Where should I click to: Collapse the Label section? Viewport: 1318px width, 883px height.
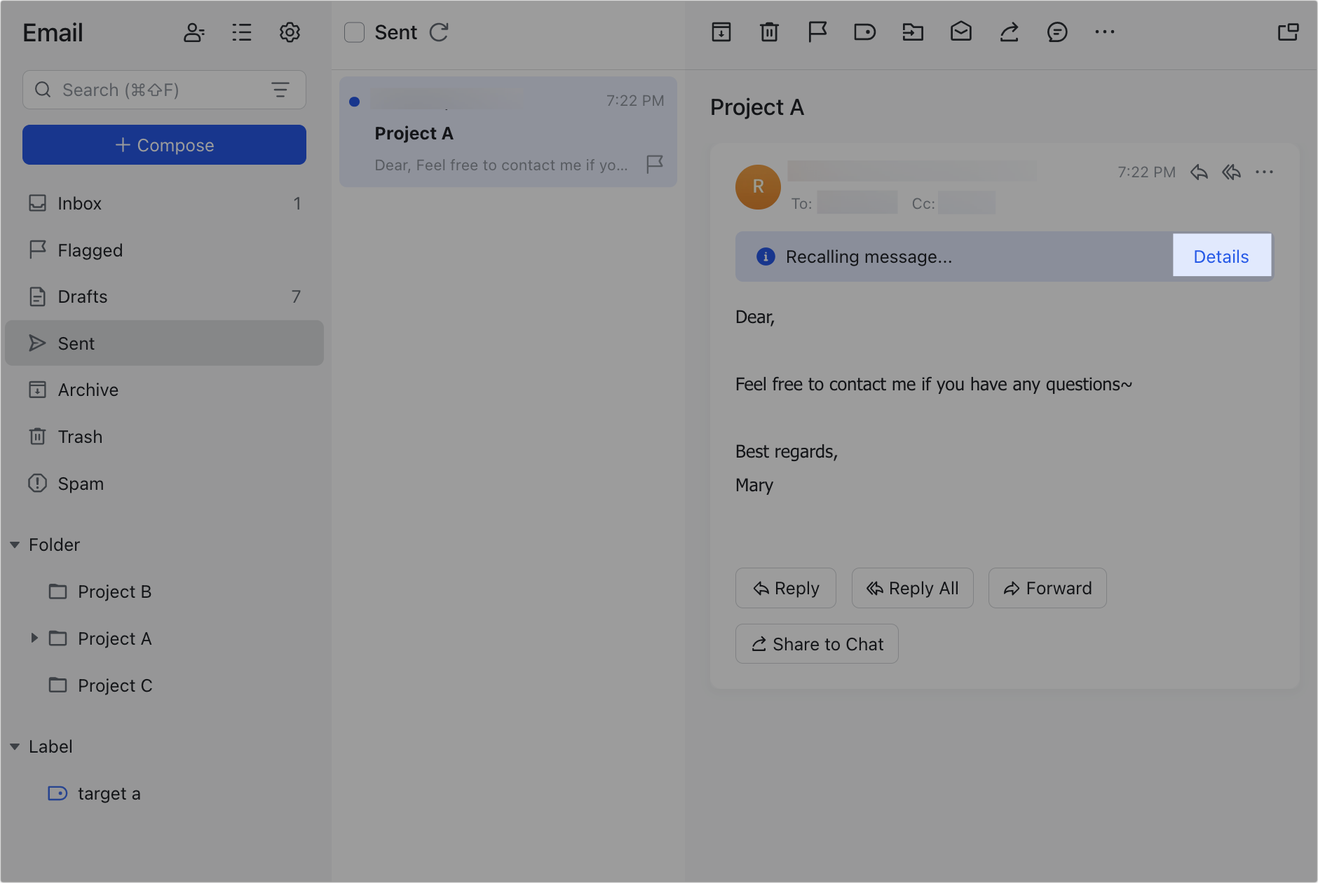pyautogui.click(x=15, y=746)
